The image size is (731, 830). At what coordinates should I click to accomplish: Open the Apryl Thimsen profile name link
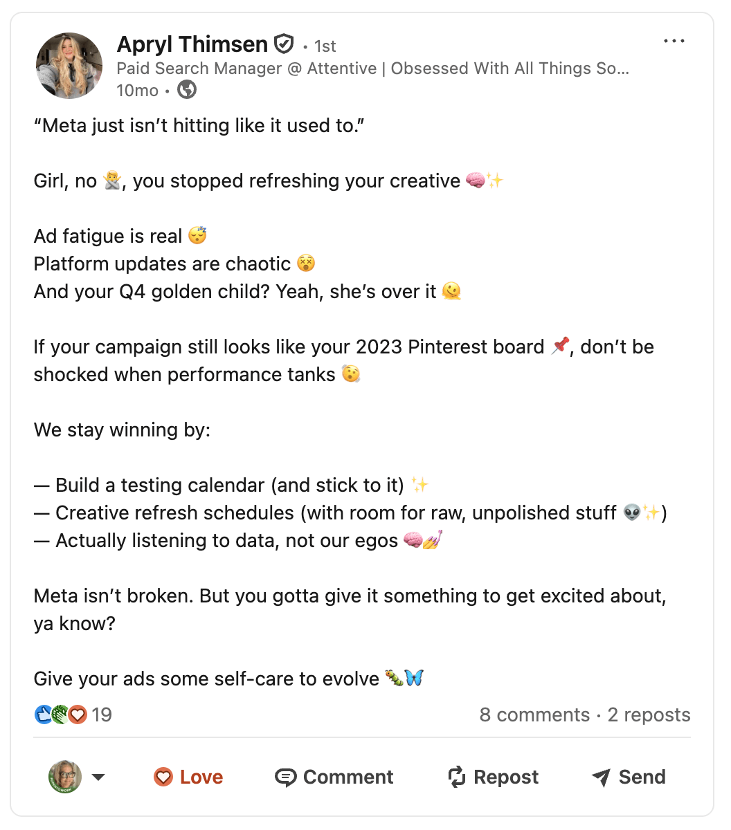coord(192,44)
